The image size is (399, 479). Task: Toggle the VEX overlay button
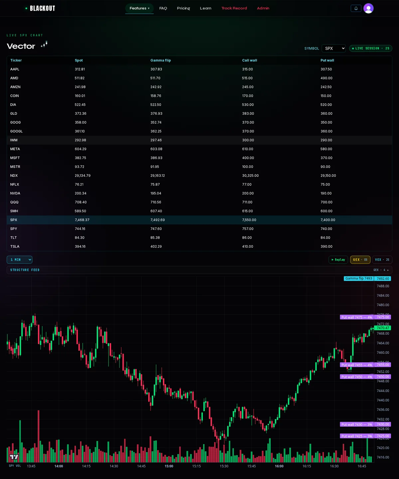pyautogui.click(x=382, y=260)
